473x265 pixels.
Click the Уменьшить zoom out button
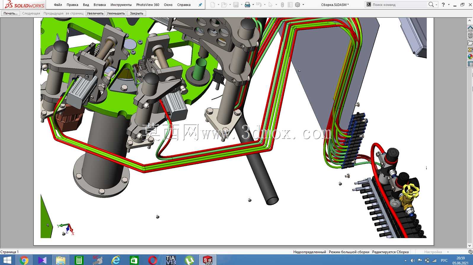pyautogui.click(x=116, y=13)
